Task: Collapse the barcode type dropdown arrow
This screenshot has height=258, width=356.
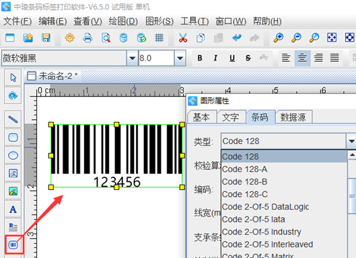Action: point(351,141)
